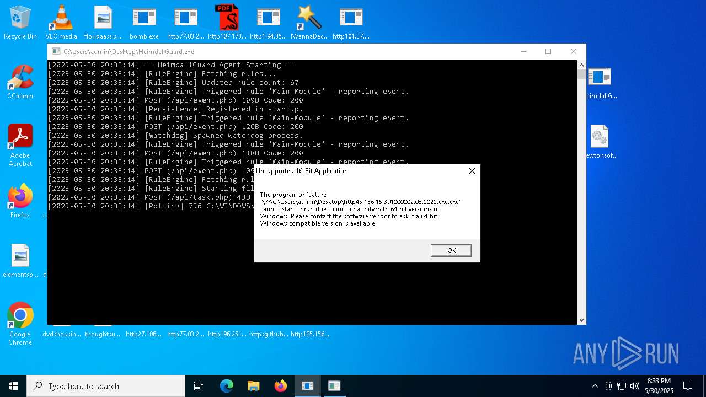Click the console scrollbar down arrow

pyautogui.click(x=581, y=320)
